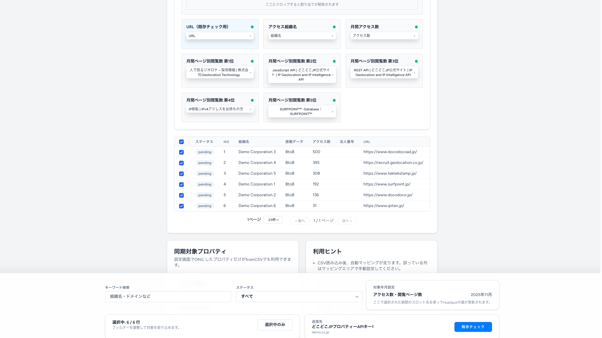Click URL https://www.surfpoint.jp/
Screen dimensions: 602x338
point(387,184)
